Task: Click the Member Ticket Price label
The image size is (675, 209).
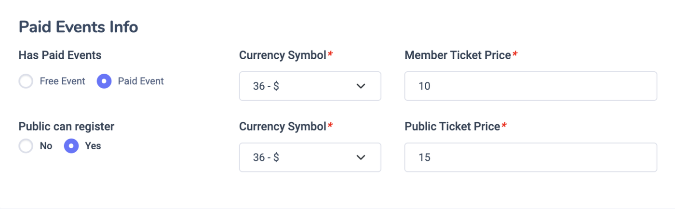Action: pos(458,55)
